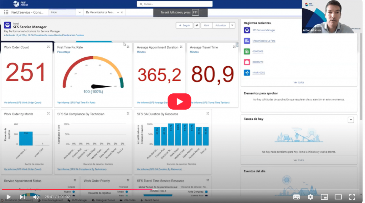The image size is (365, 203).
Task: Open the App Launcher grid icon
Action: click(x=6, y=12)
